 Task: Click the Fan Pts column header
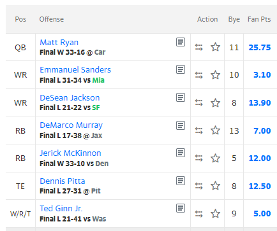pyautogui.click(x=259, y=19)
